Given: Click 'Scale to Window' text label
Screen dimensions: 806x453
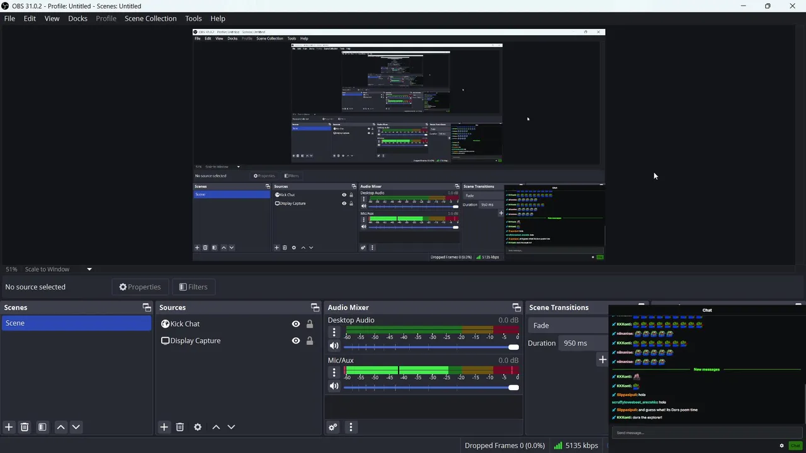Looking at the screenshot, I should coord(47,269).
